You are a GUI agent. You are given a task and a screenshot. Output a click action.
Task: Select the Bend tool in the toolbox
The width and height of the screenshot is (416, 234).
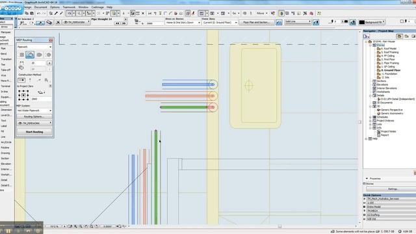click(x=3, y=54)
